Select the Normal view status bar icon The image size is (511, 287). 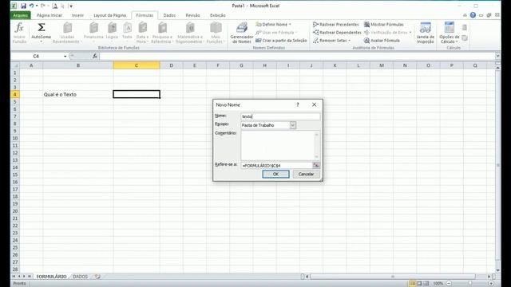(412, 284)
